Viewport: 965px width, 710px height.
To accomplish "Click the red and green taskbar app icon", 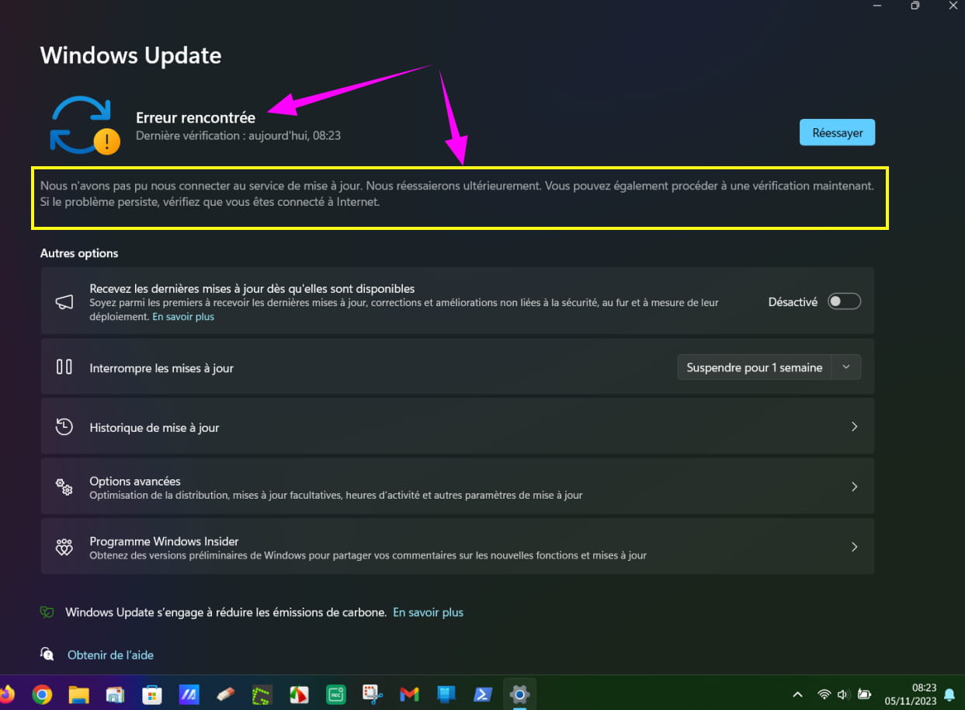I will pos(298,694).
